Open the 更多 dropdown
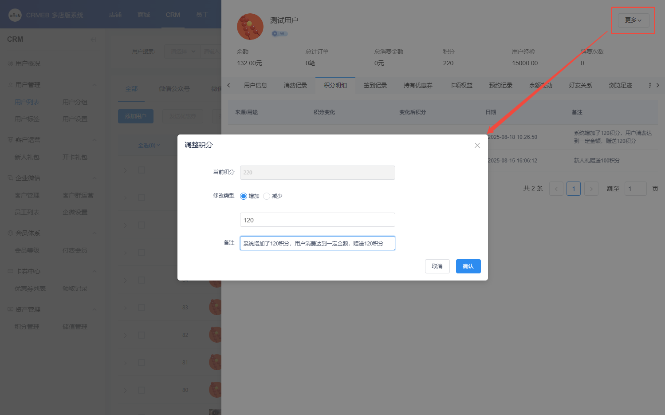The height and width of the screenshot is (415, 665). click(x=633, y=20)
